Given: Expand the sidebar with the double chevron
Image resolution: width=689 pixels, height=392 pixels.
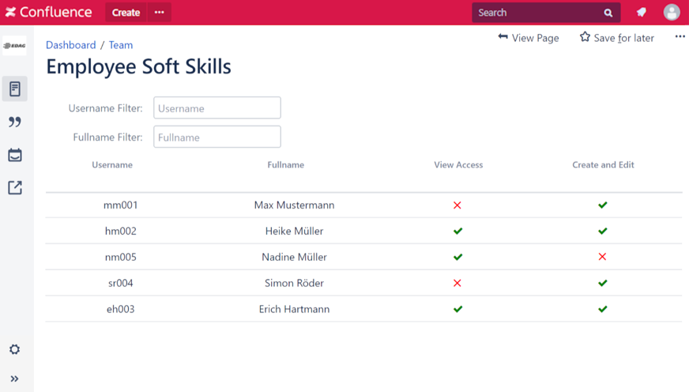Looking at the screenshot, I should [x=14, y=379].
